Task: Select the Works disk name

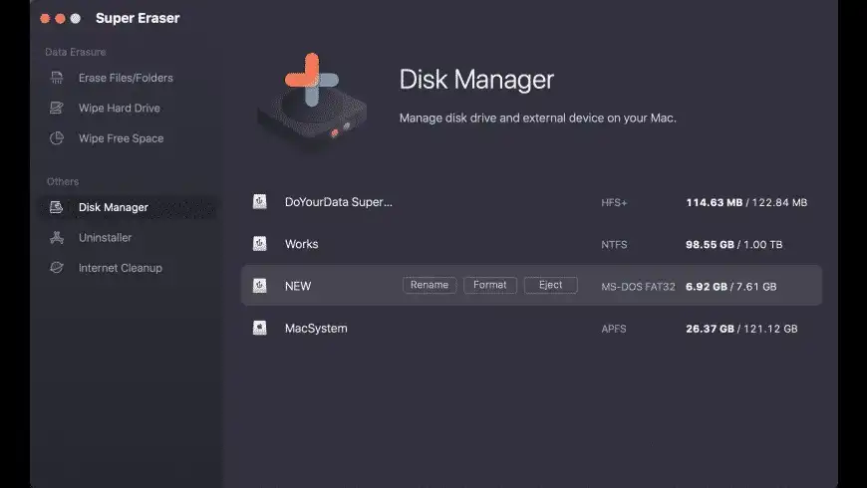Action: click(301, 244)
